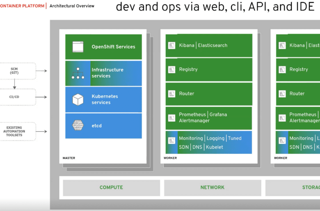Click Logging text in first worker
This screenshot has width=320, height=211.
[x=215, y=138]
